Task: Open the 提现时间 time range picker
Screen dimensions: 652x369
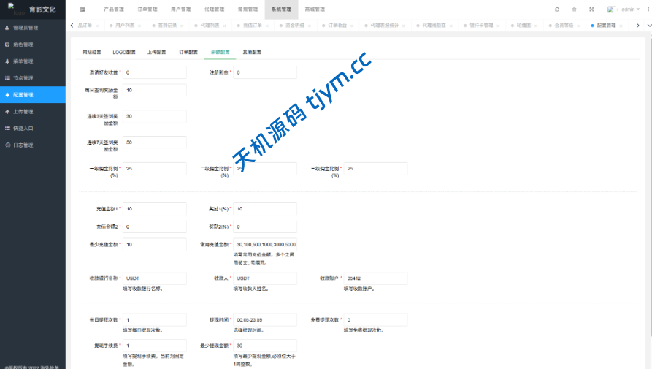Action: tap(264, 320)
